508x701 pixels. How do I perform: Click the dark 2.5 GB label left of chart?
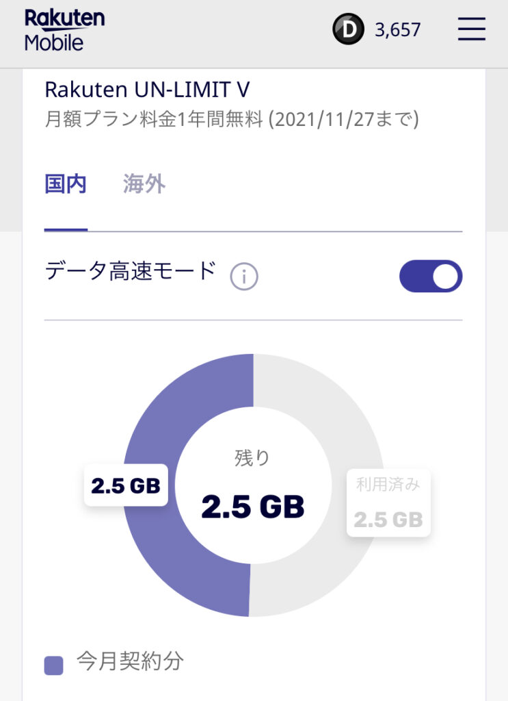[126, 485]
